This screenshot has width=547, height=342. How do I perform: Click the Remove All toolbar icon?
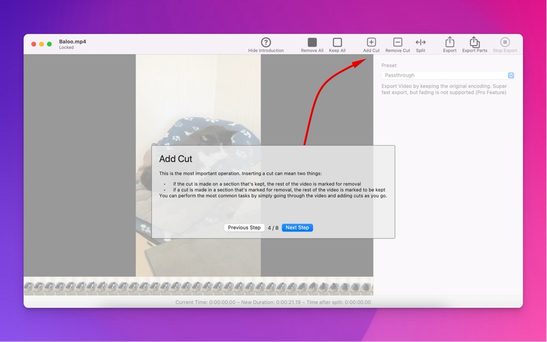point(312,42)
